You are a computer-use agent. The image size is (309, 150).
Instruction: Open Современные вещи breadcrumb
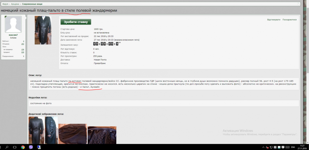point(32,4)
